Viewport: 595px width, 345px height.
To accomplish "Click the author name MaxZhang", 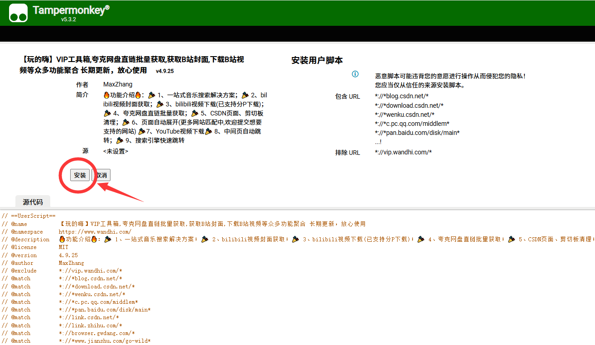I will tap(117, 84).
